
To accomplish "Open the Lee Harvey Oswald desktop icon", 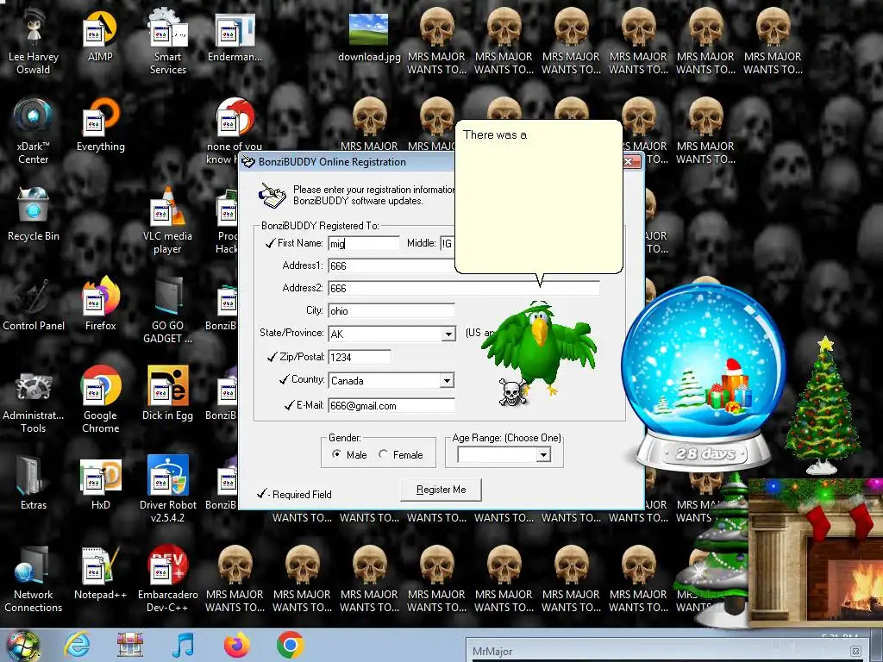I will [x=34, y=42].
